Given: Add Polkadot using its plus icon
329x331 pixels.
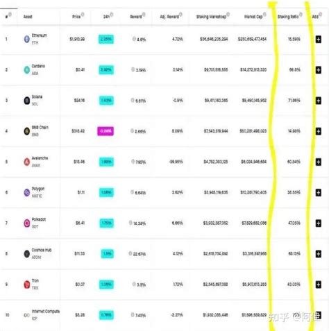Looking at the screenshot, I should (319, 223).
